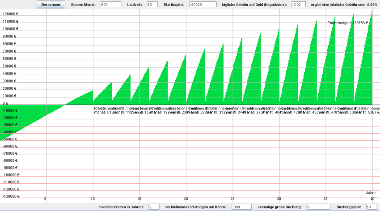380x211 pixels.
Task: Click year 5 on the x-axis
Action: pos(46,198)
